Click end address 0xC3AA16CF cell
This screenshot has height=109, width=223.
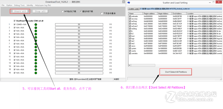pos(178,53)
